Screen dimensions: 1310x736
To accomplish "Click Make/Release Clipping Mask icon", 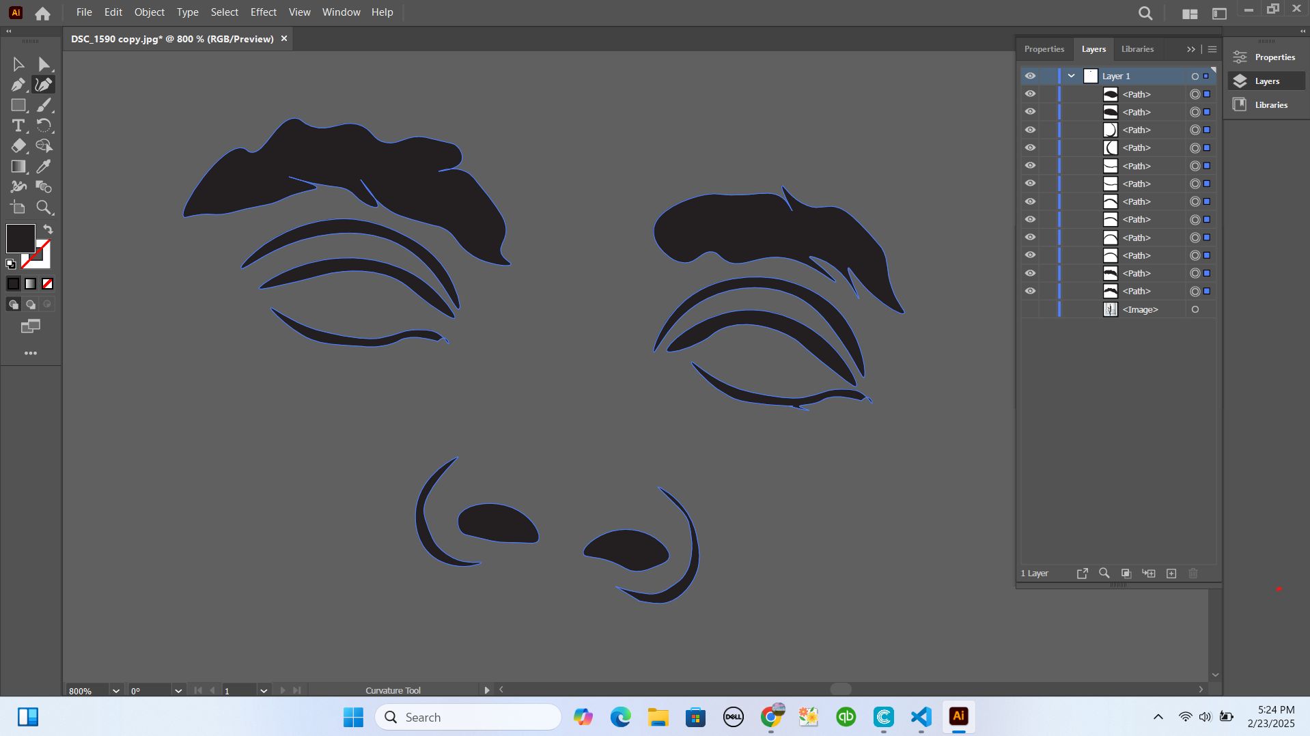I will [x=1126, y=574].
